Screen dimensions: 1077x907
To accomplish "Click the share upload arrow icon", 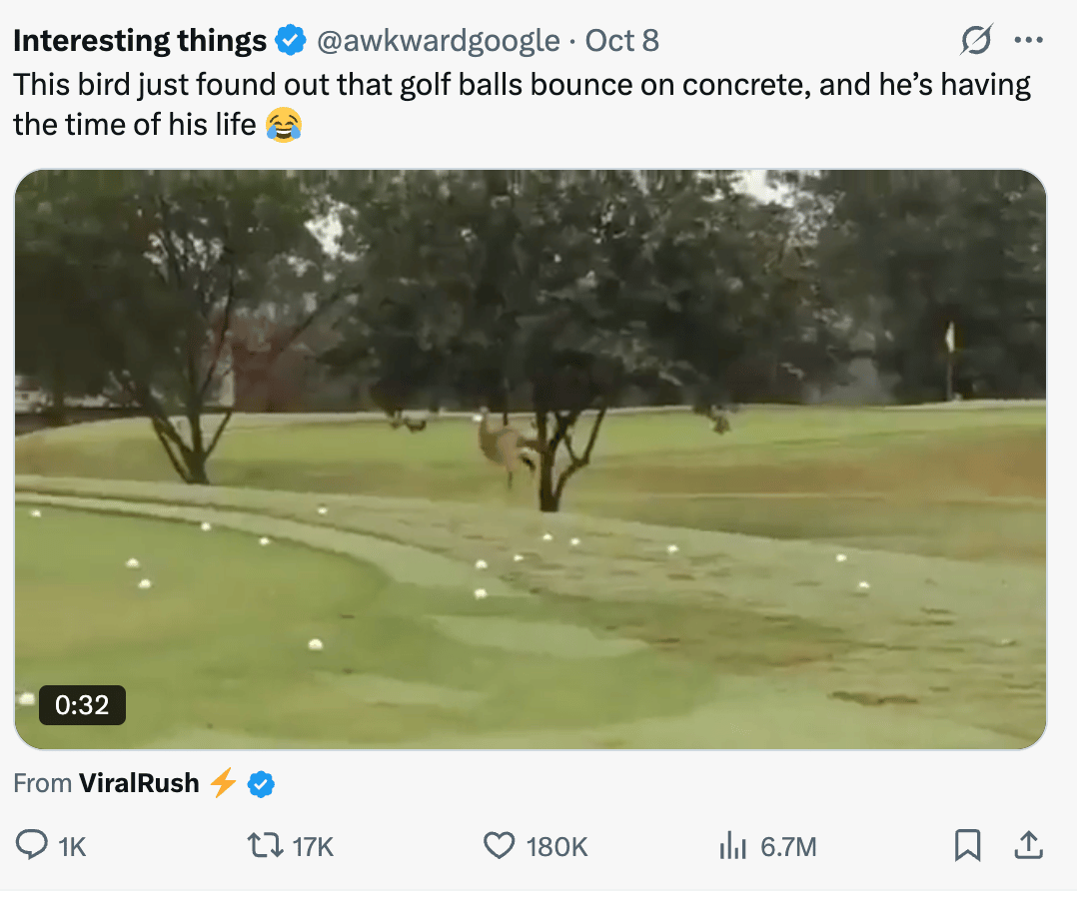I will (x=1026, y=846).
